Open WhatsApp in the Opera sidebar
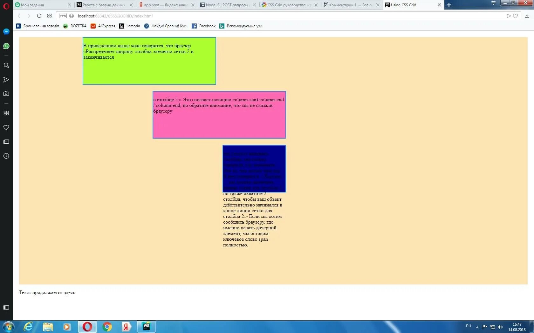This screenshot has height=333, width=534. coord(6,46)
